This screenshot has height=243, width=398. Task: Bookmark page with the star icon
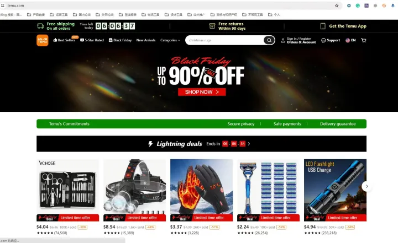(337, 6)
